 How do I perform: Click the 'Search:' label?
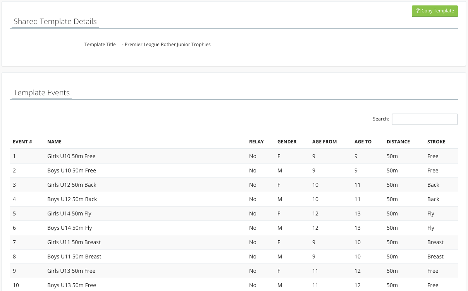point(381,119)
